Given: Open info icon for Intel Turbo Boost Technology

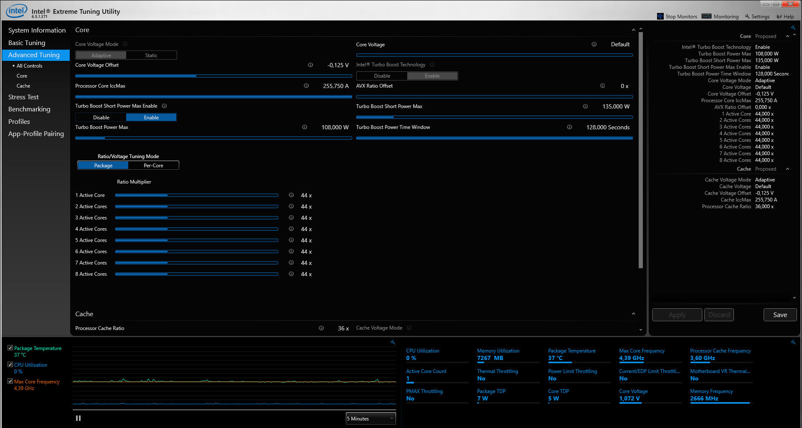Looking at the screenshot, I should pyautogui.click(x=432, y=64).
